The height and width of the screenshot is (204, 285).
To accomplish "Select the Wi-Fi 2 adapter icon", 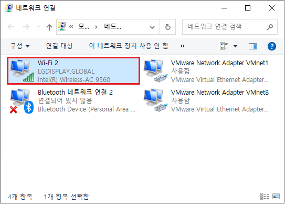I will coord(22,70).
